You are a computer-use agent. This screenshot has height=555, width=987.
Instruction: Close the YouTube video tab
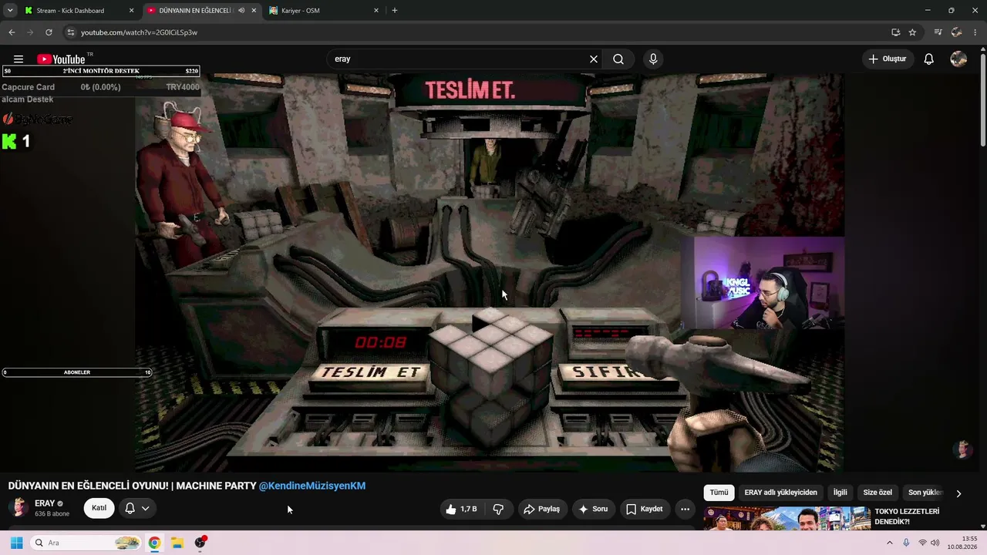click(x=254, y=11)
